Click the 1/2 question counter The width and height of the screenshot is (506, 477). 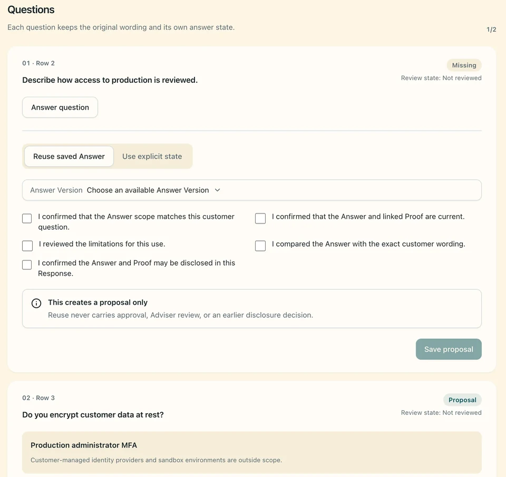coord(491,30)
